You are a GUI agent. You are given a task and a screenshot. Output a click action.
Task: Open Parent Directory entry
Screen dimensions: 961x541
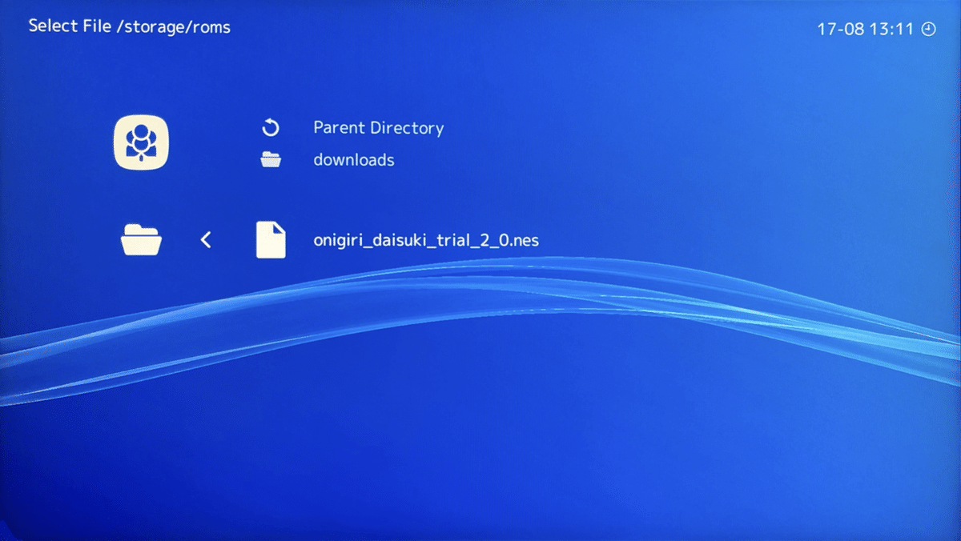(378, 128)
